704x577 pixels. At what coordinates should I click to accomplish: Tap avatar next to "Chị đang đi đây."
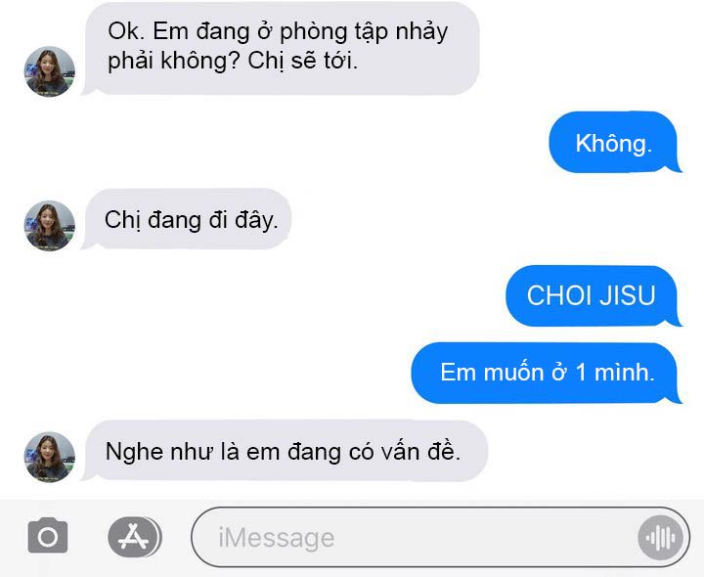tap(50, 225)
